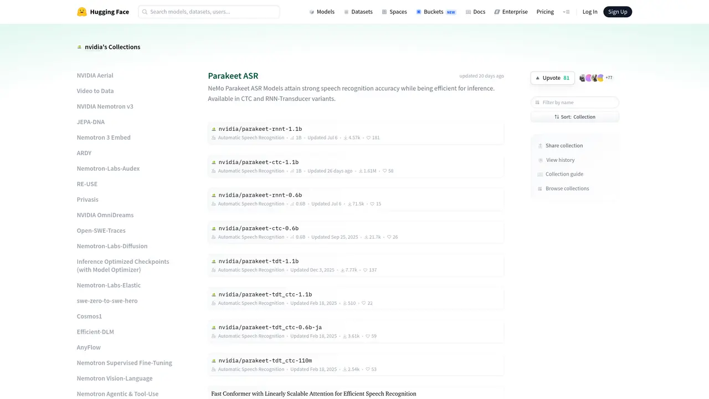Open the NVIDIA Nemotron v3 collection

[x=105, y=106]
